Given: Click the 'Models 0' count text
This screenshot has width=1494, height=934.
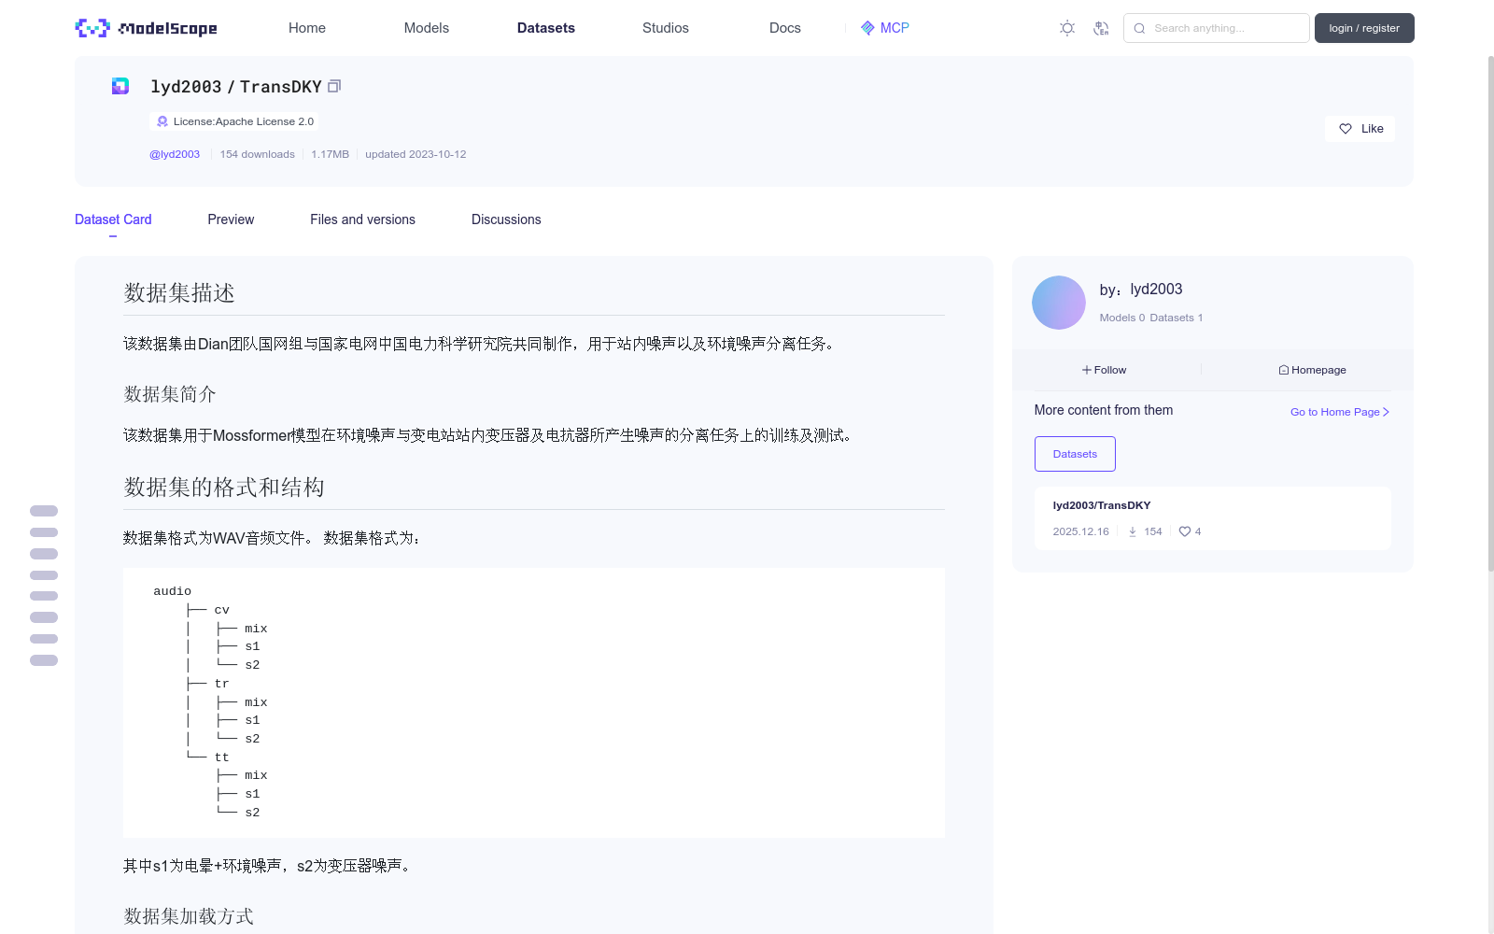Looking at the screenshot, I should tap(1122, 318).
